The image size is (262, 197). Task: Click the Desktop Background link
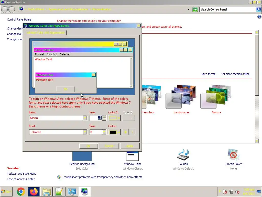[82, 164]
